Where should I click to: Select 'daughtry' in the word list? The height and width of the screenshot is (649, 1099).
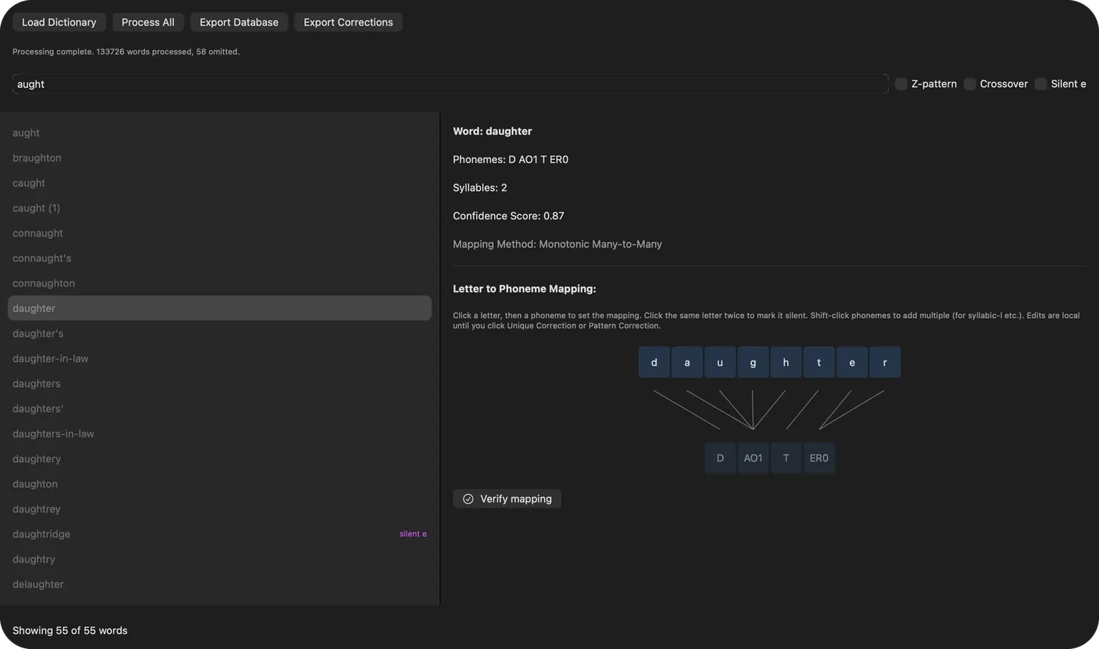pyautogui.click(x=220, y=559)
